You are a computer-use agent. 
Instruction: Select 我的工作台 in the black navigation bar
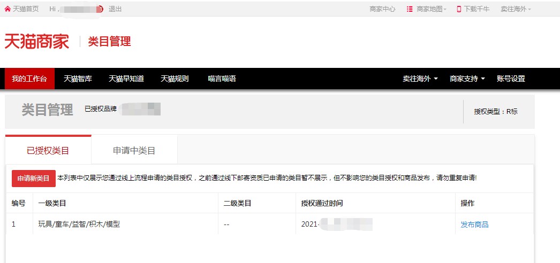click(x=29, y=79)
